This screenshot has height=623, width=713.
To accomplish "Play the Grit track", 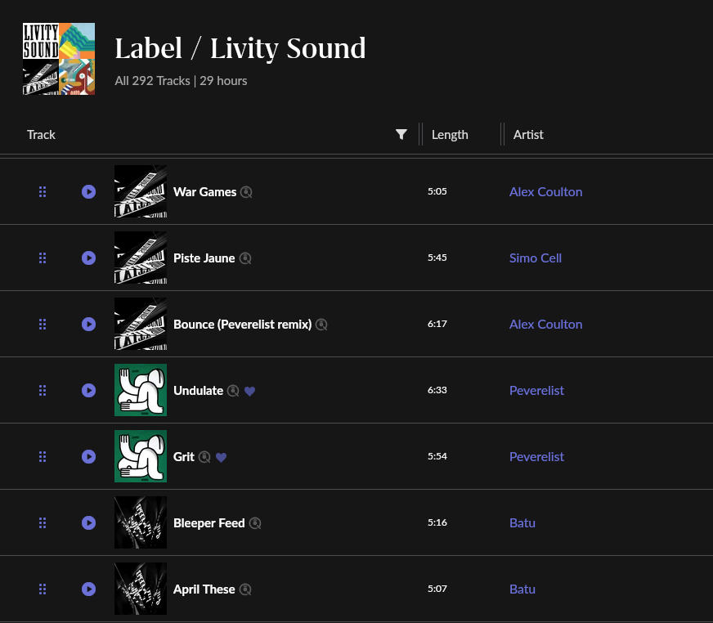I will [88, 456].
